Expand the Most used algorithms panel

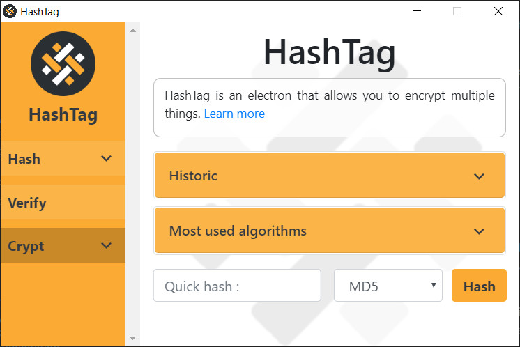330,231
